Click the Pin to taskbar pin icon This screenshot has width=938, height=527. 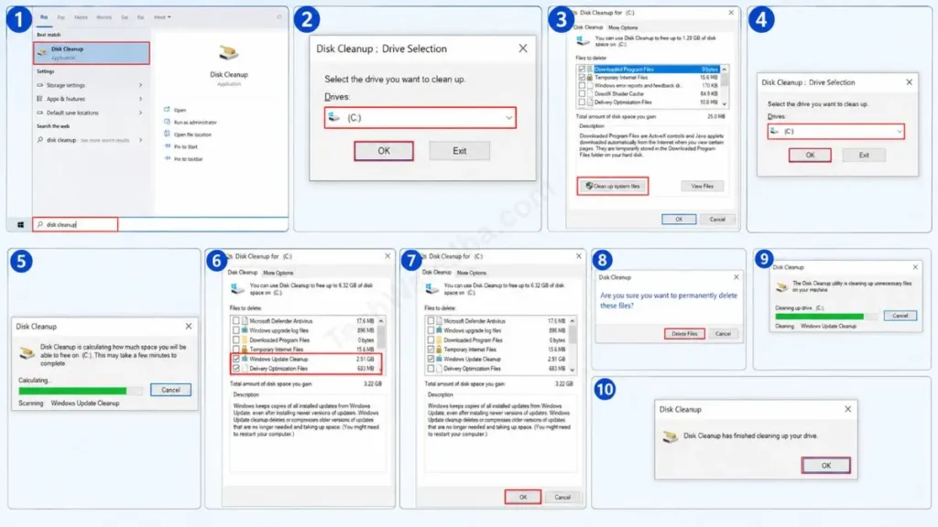click(167, 159)
